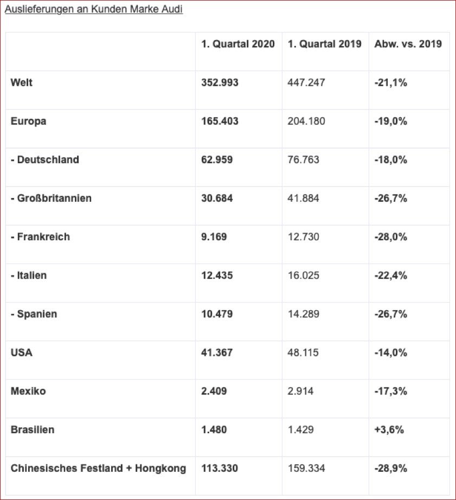The height and width of the screenshot is (500, 456).
Task: Select the '- Spanien' row label
Action: tap(34, 313)
